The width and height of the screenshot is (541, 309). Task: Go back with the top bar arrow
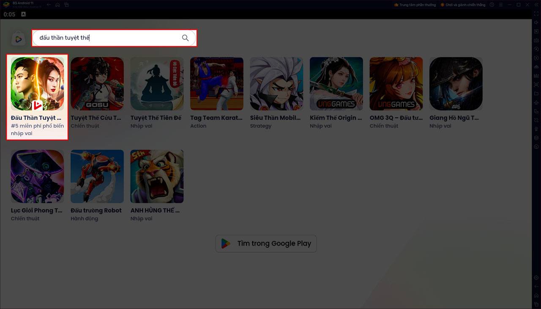49,5
